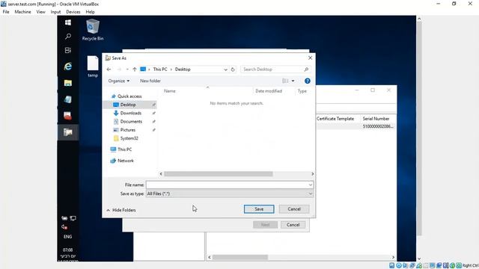Open the red toolbox icon on the VM taskbar
The image size is (479, 269).
click(x=68, y=116)
